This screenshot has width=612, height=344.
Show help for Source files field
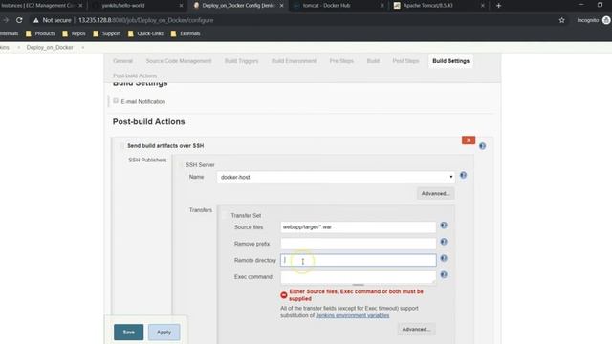tap(444, 226)
